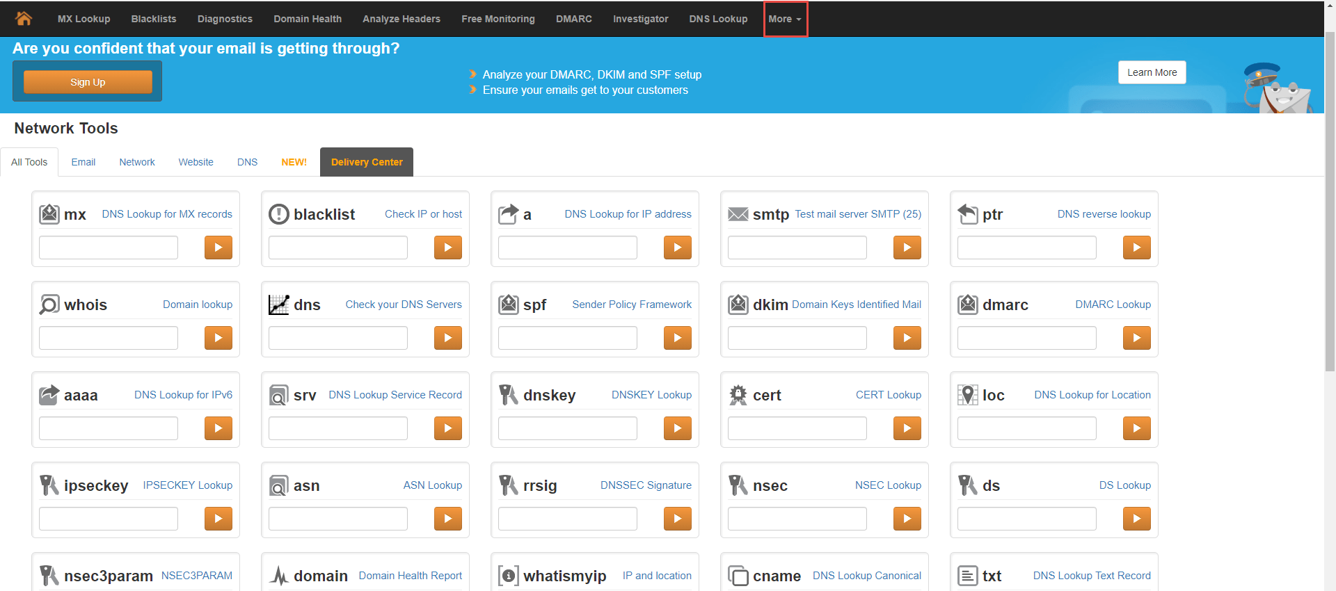Click the dmarc envelope icon
Screen dimensions: 1336x591
968,305
